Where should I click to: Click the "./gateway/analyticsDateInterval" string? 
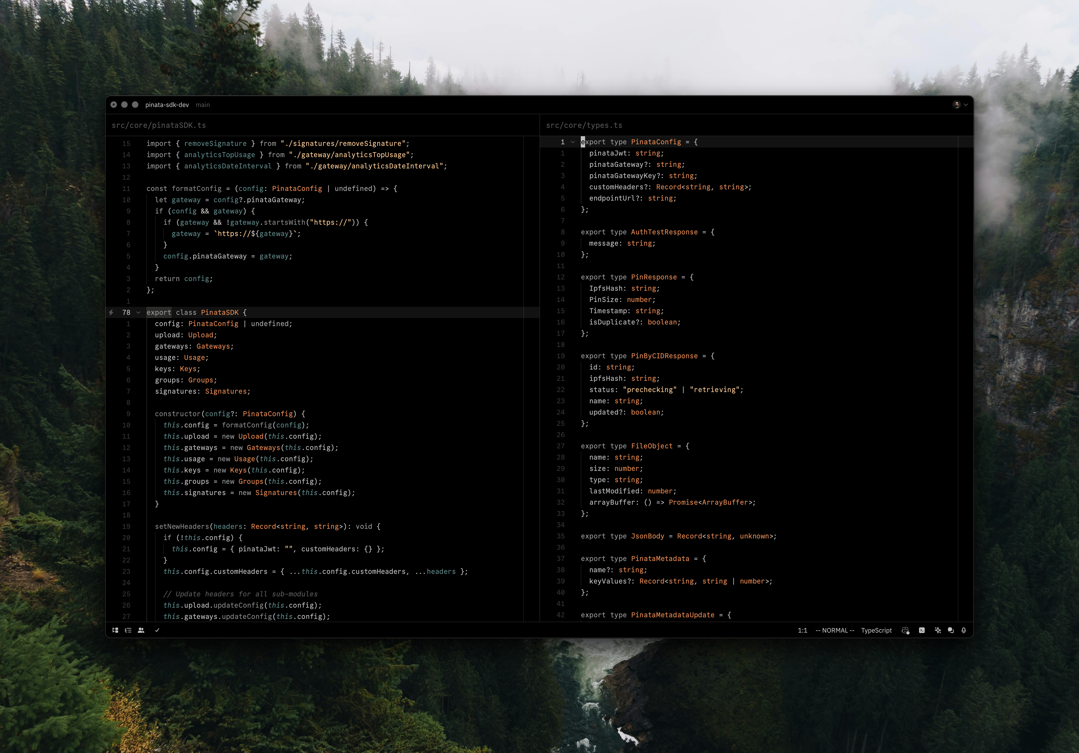click(x=374, y=166)
